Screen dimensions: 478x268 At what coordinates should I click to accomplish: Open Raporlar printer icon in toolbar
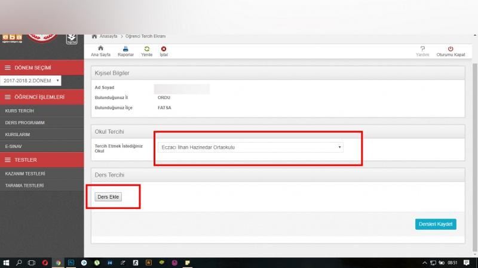[x=125, y=48]
